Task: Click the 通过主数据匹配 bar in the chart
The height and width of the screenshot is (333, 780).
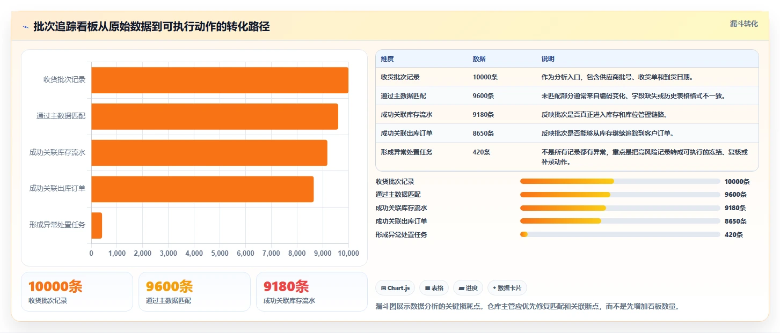Action: coord(215,116)
